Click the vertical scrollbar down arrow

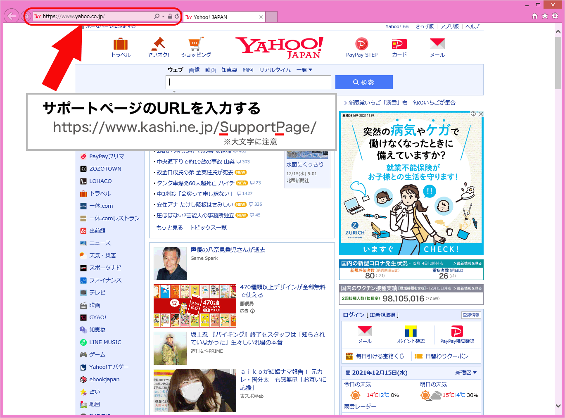click(x=558, y=406)
